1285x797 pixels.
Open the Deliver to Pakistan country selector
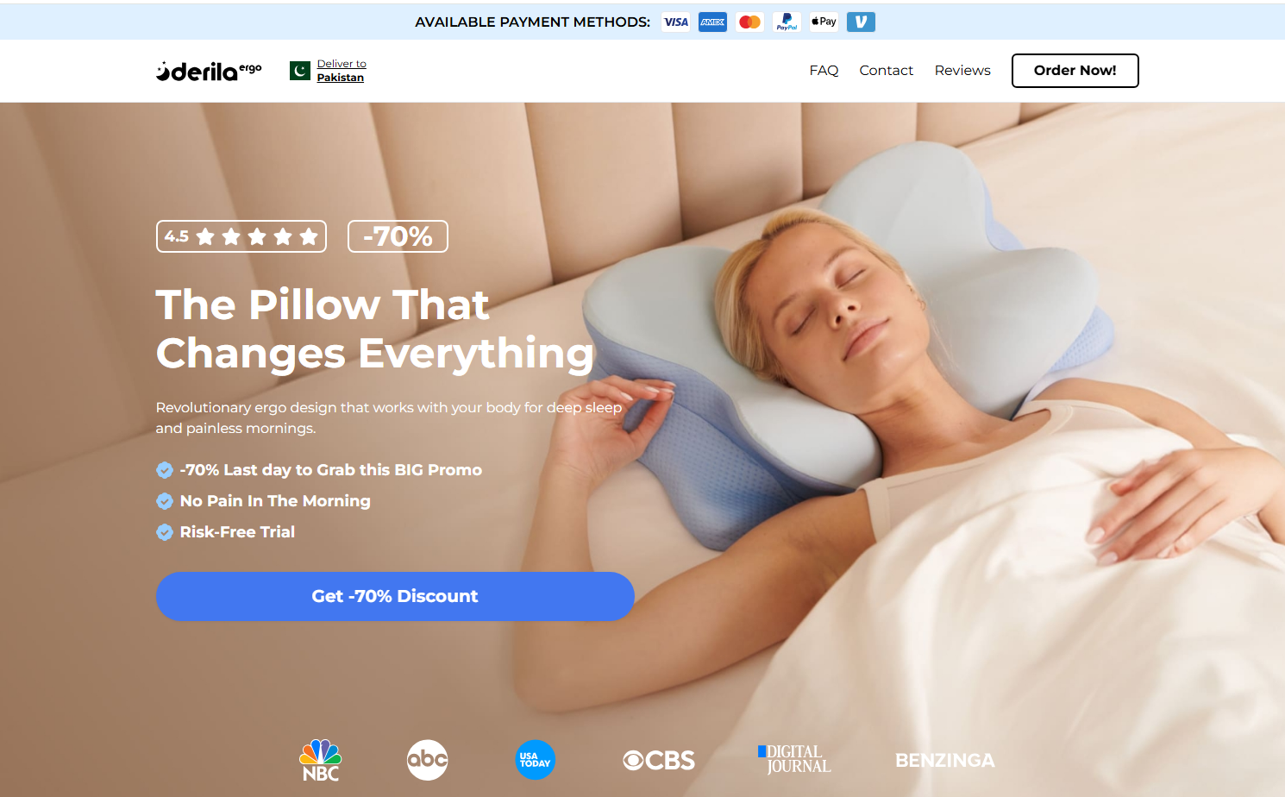(x=342, y=71)
